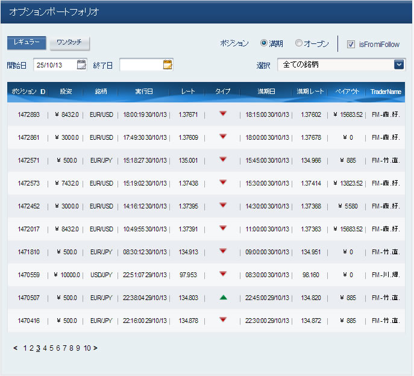Open the start date calendar picker icon
Screen dimensions: 414x376
(81, 64)
